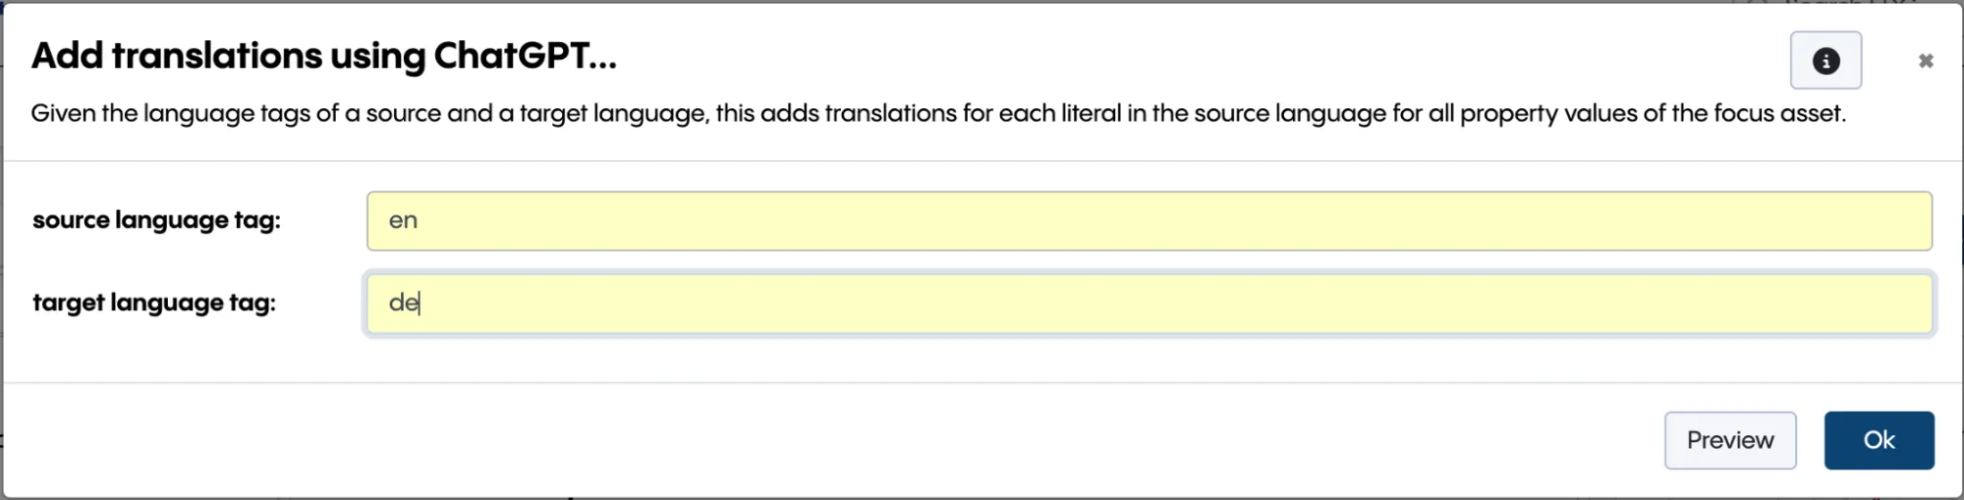Image resolution: width=1964 pixels, height=500 pixels.
Task: Click the empty footer area left of Preview
Action: point(884,440)
